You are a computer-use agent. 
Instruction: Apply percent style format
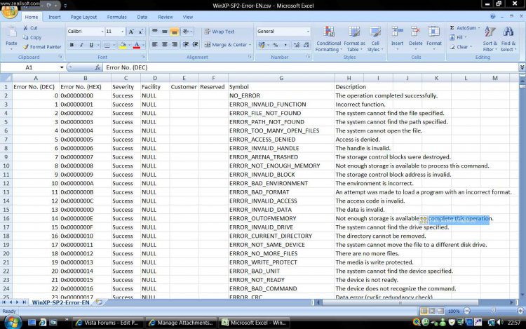276,45
